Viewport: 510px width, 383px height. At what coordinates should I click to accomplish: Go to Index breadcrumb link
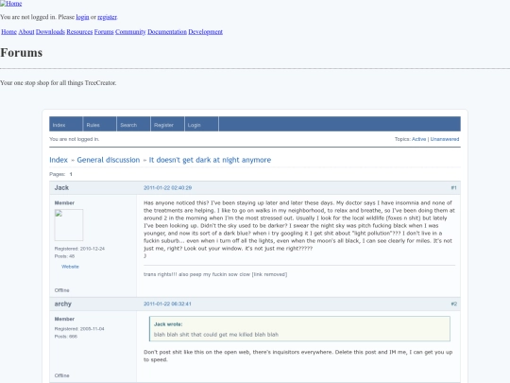coord(59,160)
